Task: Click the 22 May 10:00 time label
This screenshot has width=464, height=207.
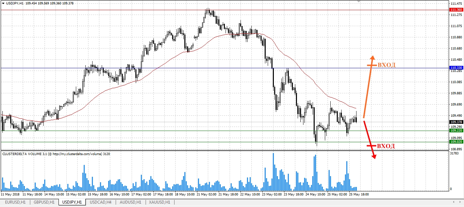Action: point(250,195)
